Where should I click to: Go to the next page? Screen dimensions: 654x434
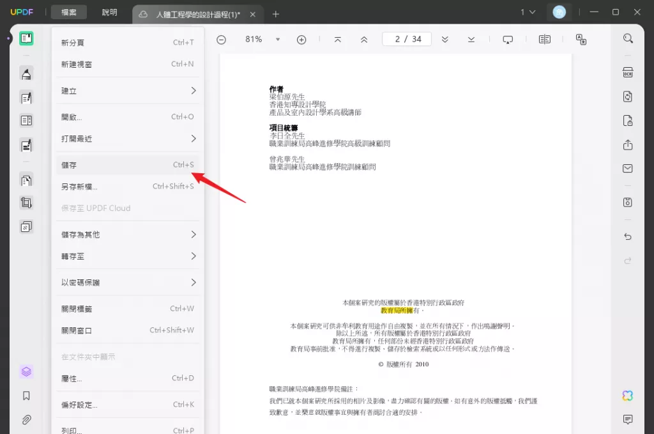(445, 39)
